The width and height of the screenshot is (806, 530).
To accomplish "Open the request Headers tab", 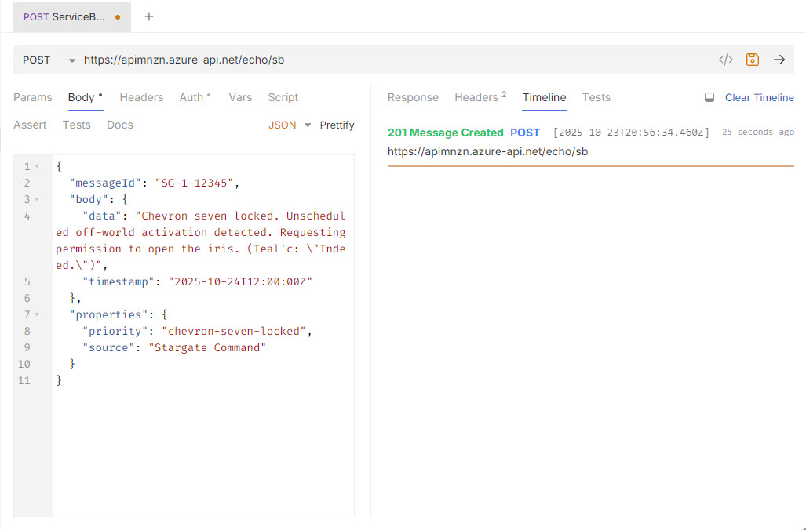I will pos(141,97).
